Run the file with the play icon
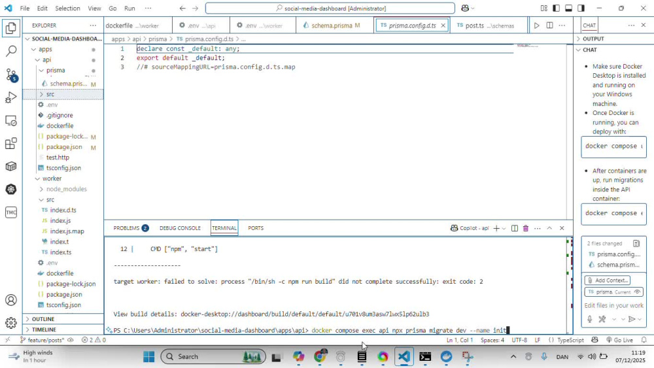 pyautogui.click(x=536, y=25)
